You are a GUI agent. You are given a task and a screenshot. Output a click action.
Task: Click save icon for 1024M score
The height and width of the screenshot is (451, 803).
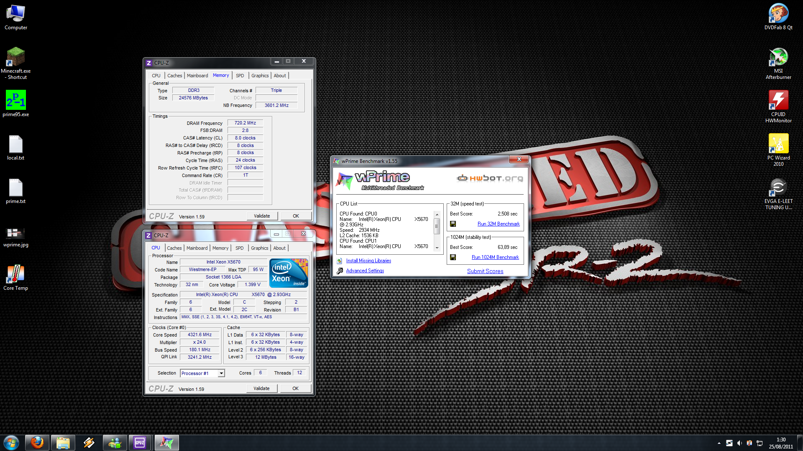[x=453, y=257]
